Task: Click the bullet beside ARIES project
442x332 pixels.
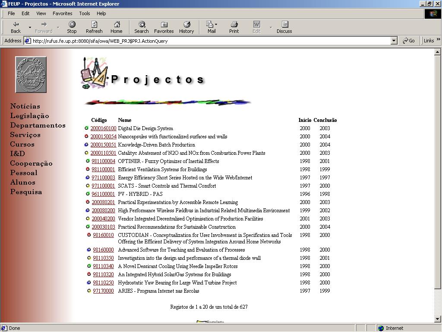Action: 89,291
